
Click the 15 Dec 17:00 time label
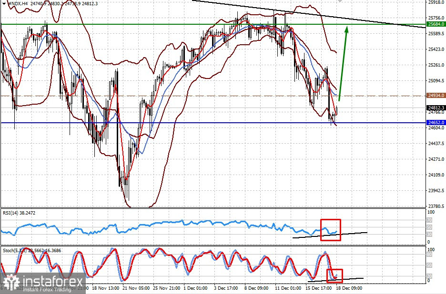pos(319,288)
